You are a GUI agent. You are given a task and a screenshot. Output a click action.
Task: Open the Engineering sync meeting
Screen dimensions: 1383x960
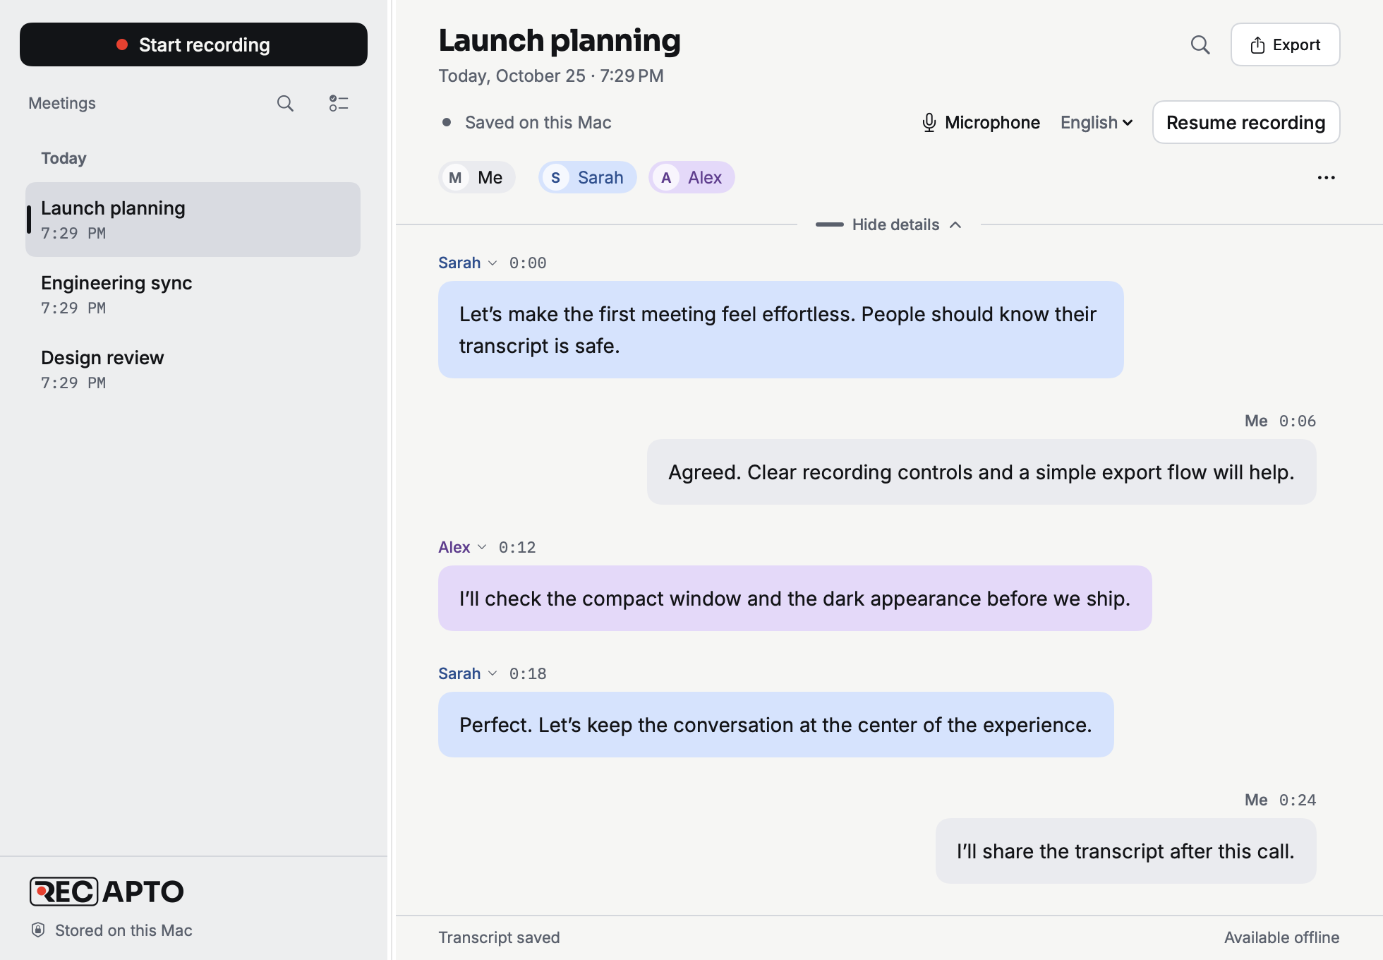193,294
